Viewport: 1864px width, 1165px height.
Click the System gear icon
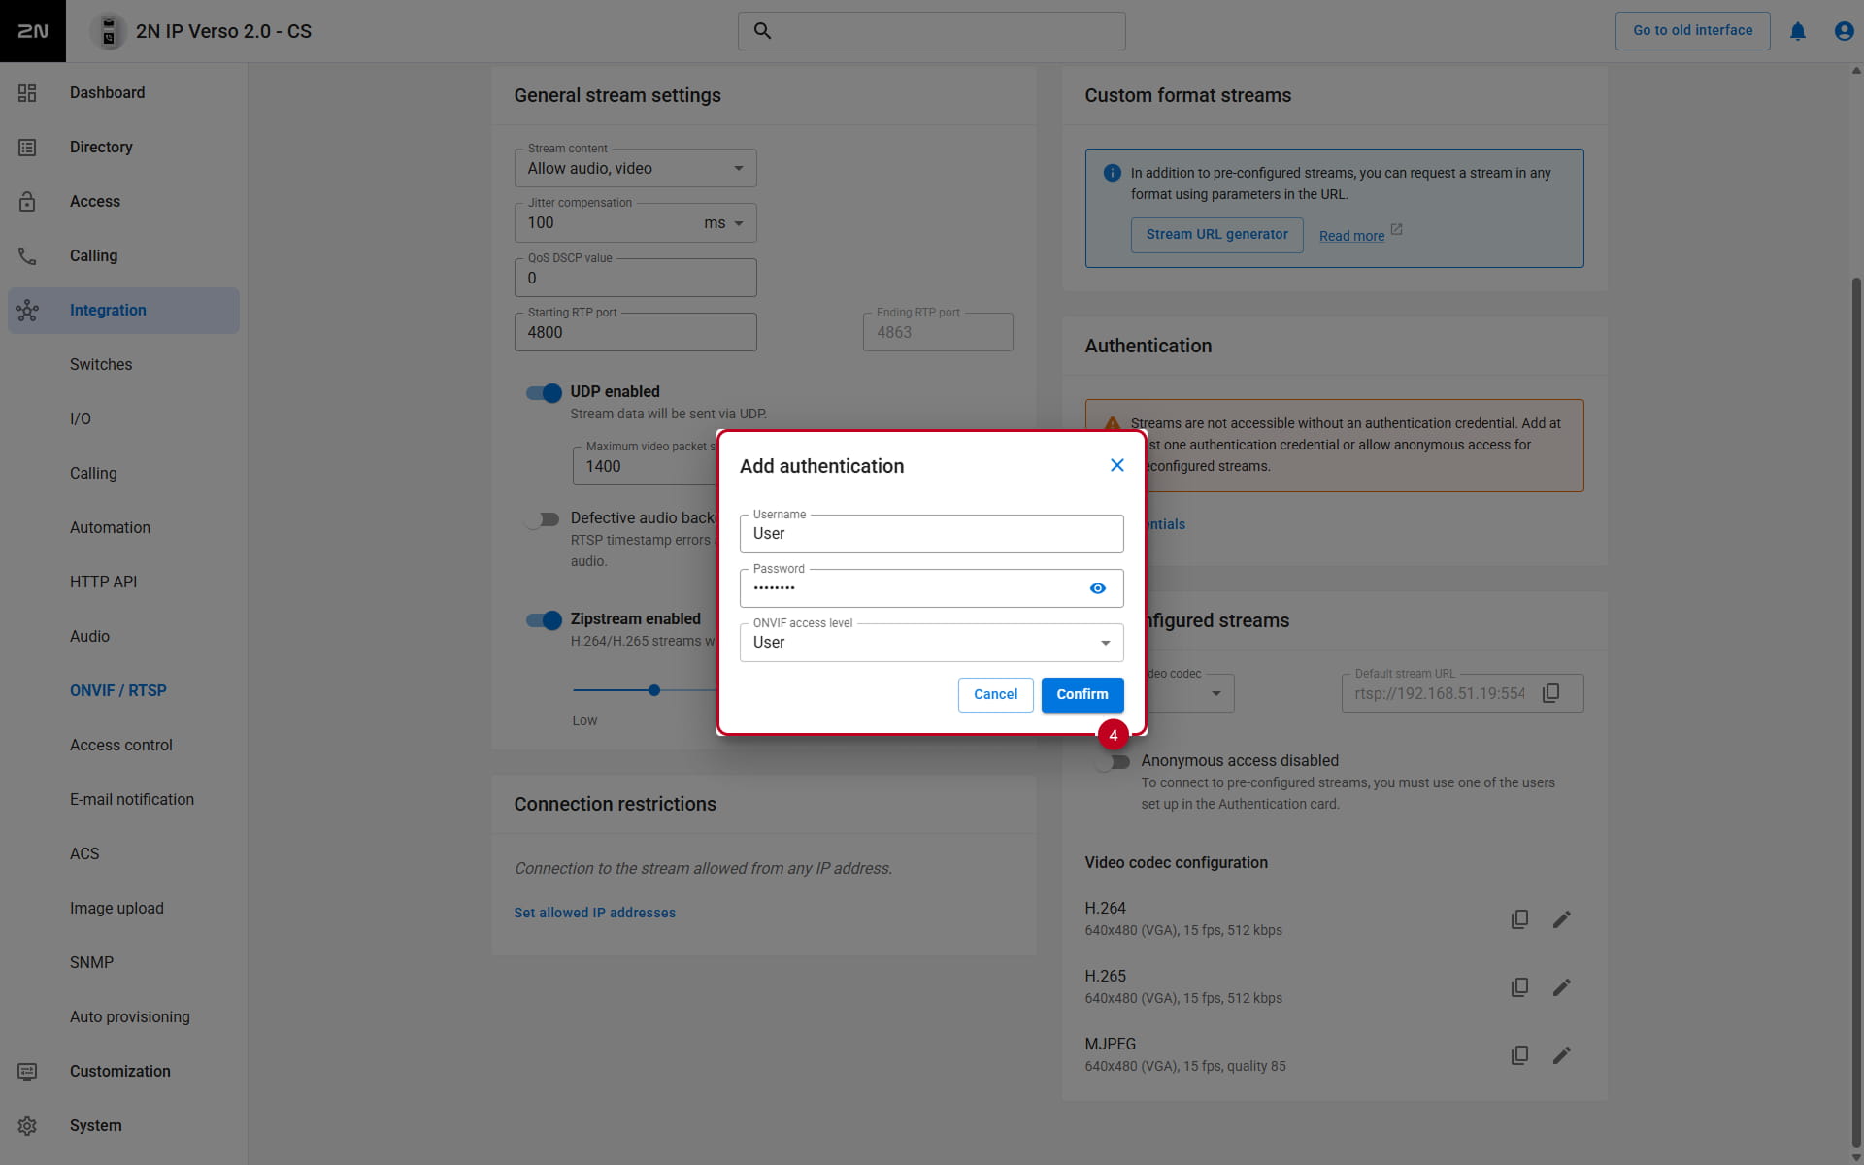[x=27, y=1126]
